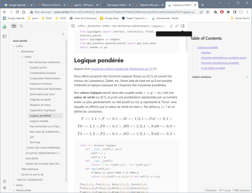Expand Mes Recherches mathémat... folder
This screenshot has height=193, width=252.
click(x=27, y=62)
